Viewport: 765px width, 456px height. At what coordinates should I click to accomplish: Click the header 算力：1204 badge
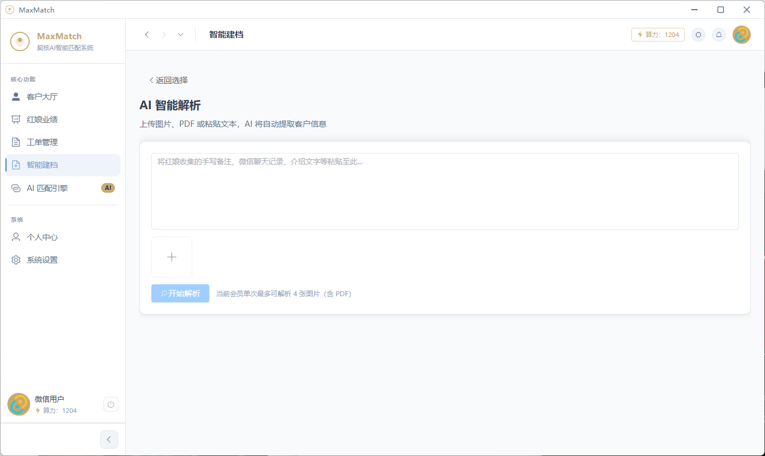[658, 35]
